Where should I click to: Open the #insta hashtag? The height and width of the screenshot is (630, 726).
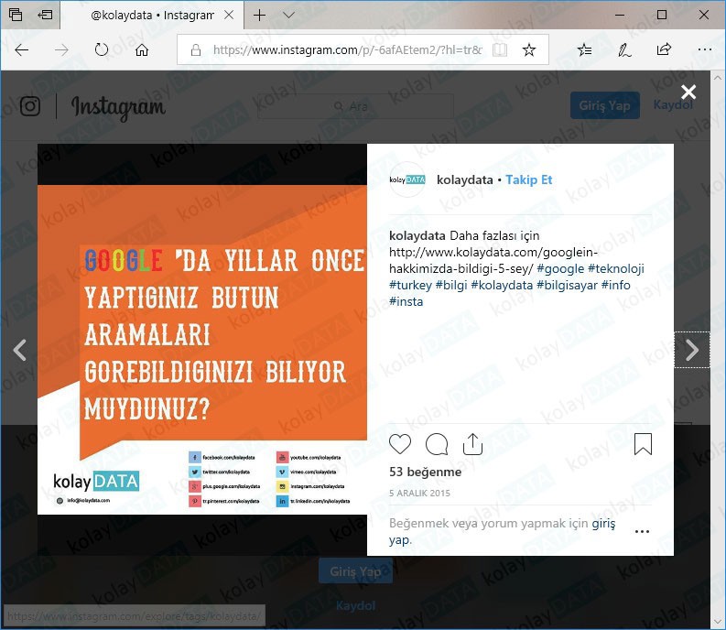(x=406, y=301)
